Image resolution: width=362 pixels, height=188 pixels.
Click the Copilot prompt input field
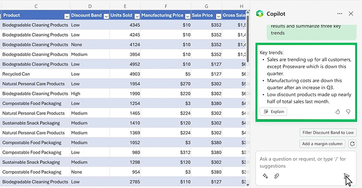coord(302,162)
